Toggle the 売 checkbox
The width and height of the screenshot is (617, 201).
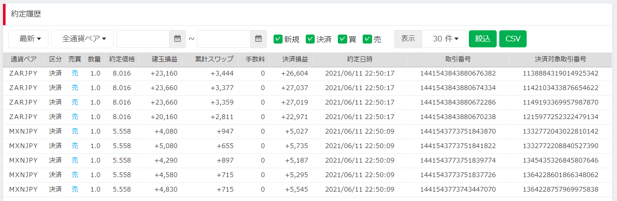tap(367, 39)
